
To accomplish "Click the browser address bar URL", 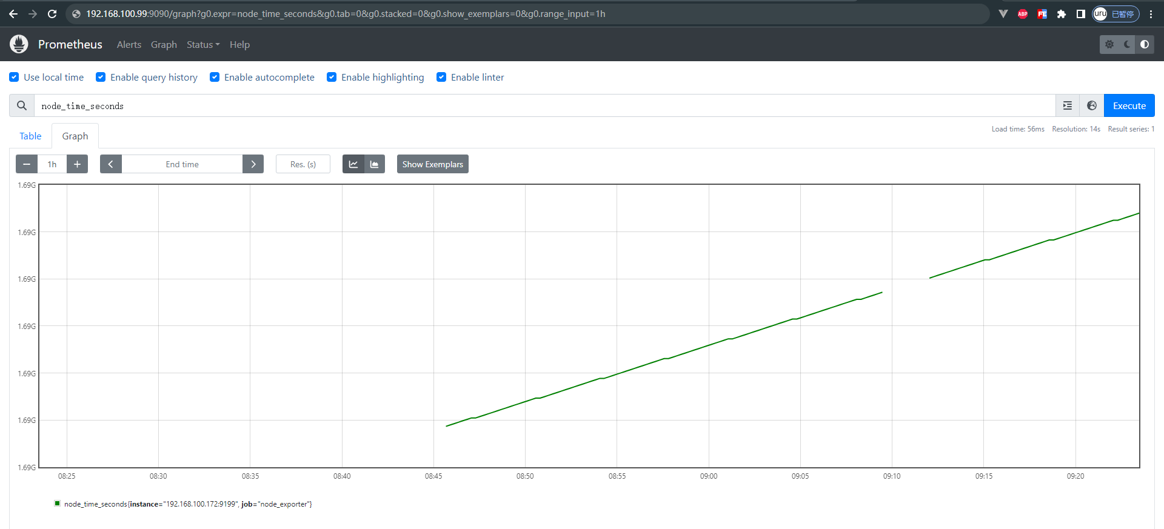I will (x=346, y=13).
